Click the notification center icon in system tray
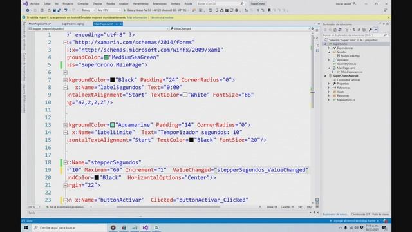This screenshot has height=232, width=412. pyautogui.click(x=384, y=227)
